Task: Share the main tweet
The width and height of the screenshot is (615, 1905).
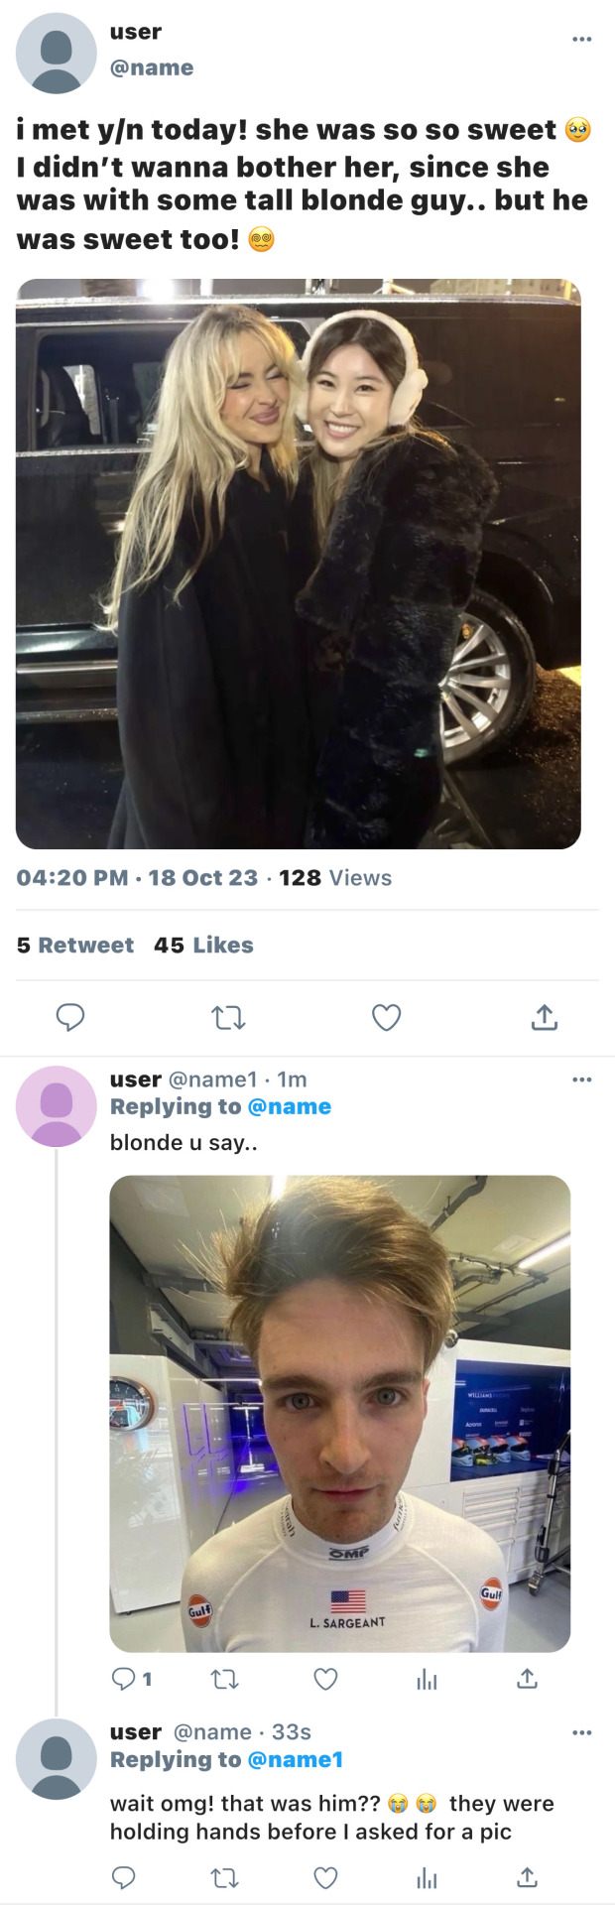Action: point(545,1017)
